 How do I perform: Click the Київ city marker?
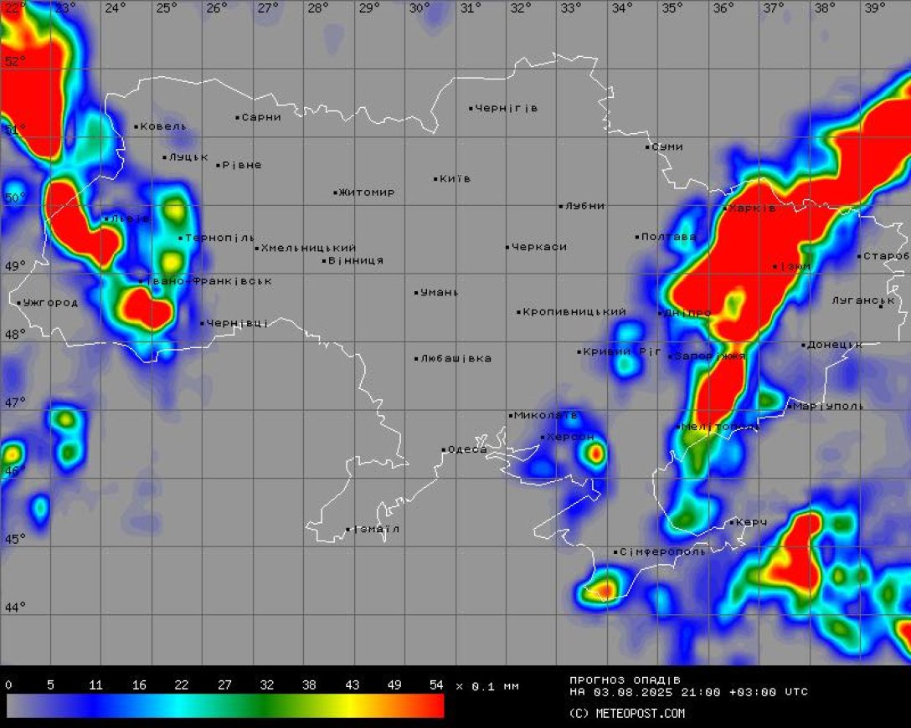click(435, 178)
